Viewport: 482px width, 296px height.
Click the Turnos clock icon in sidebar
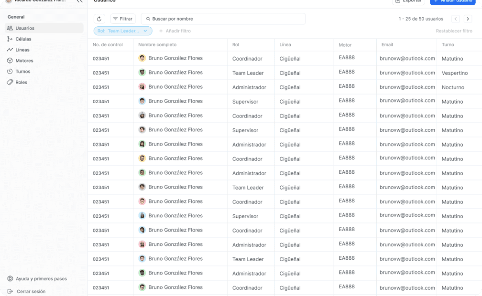tap(10, 72)
